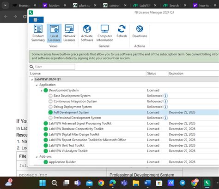Viewport: 219px width, 189px height.
Task: Open File Explorer from the taskbar
Action: click(x=136, y=183)
